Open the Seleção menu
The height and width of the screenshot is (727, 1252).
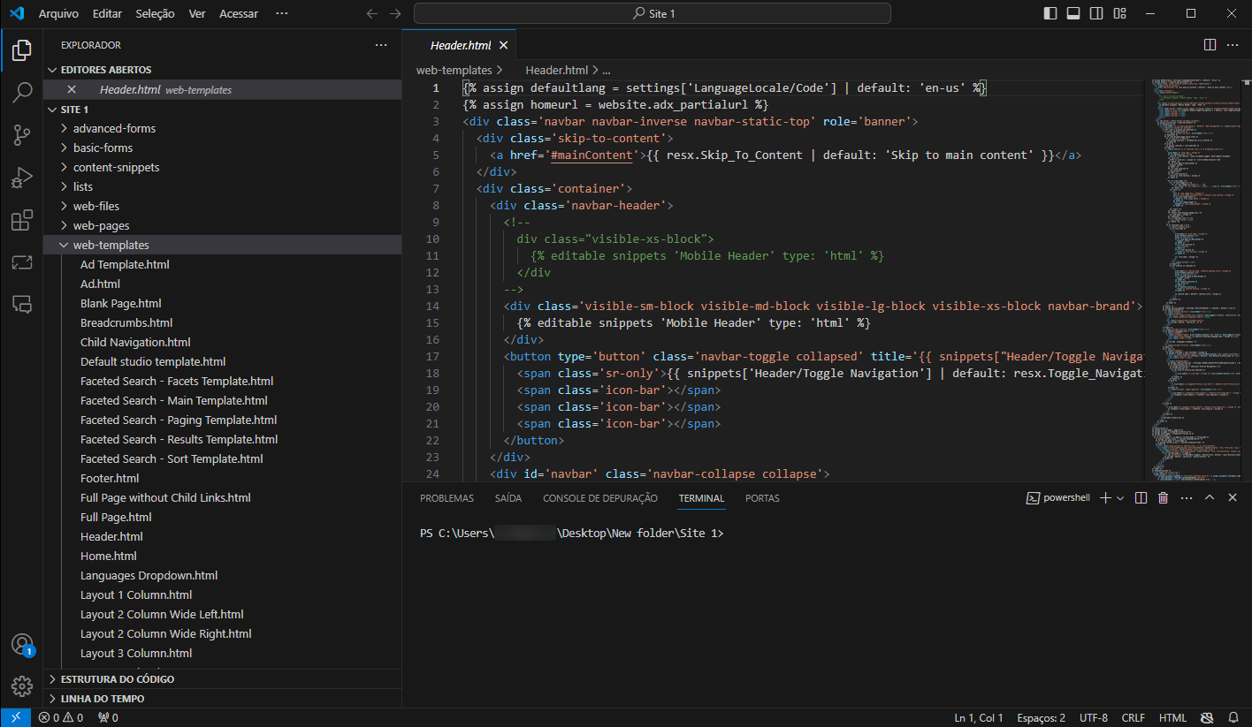pos(156,13)
